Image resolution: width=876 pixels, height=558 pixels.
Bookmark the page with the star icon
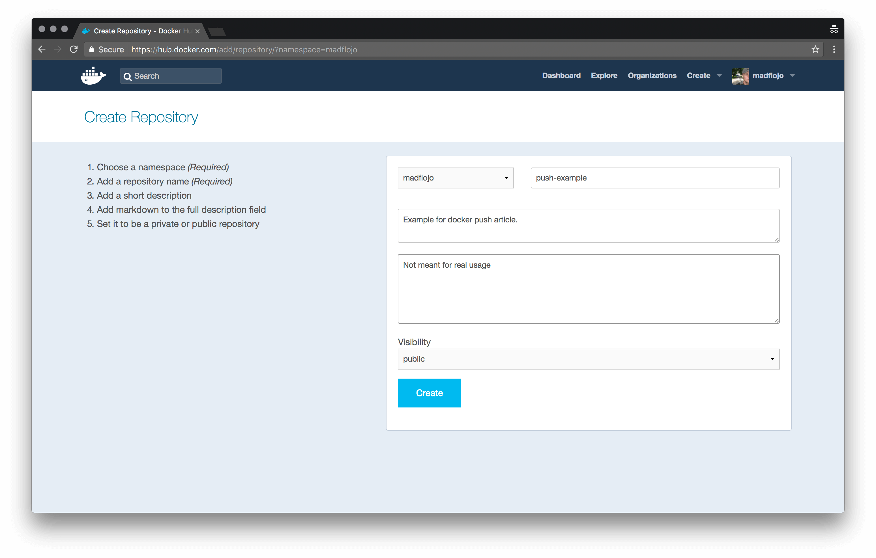click(x=815, y=50)
